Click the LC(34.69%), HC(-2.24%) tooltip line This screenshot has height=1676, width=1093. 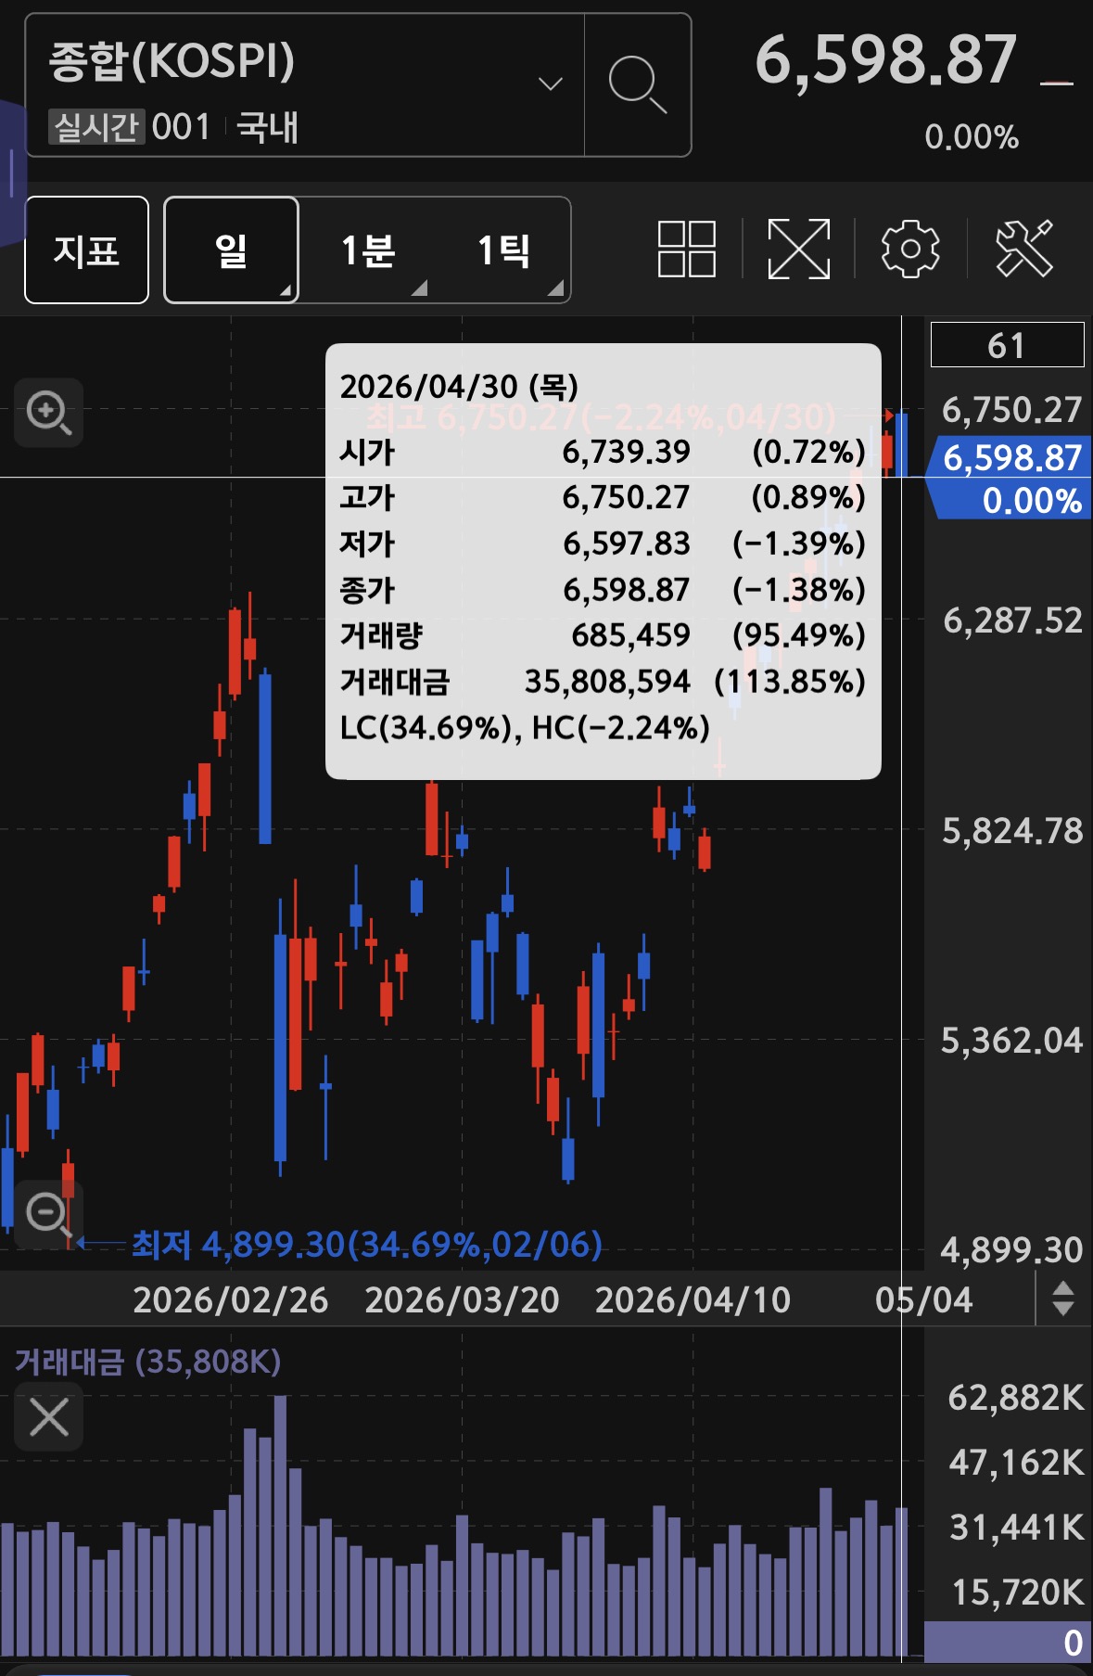[x=525, y=728]
